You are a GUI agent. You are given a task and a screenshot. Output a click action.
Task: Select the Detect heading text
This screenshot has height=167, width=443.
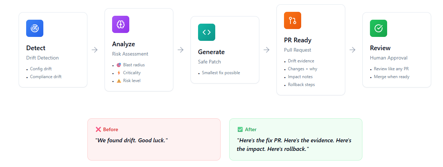(x=36, y=48)
